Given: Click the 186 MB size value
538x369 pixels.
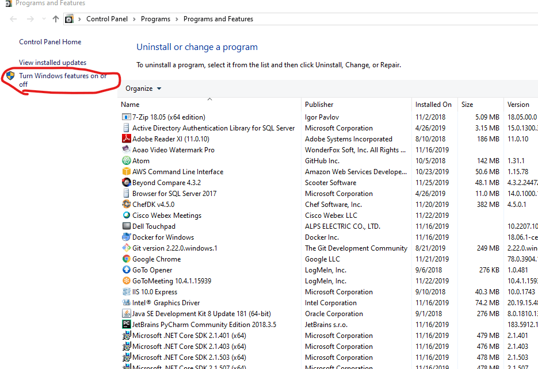Looking at the screenshot, I should pyautogui.click(x=488, y=139).
